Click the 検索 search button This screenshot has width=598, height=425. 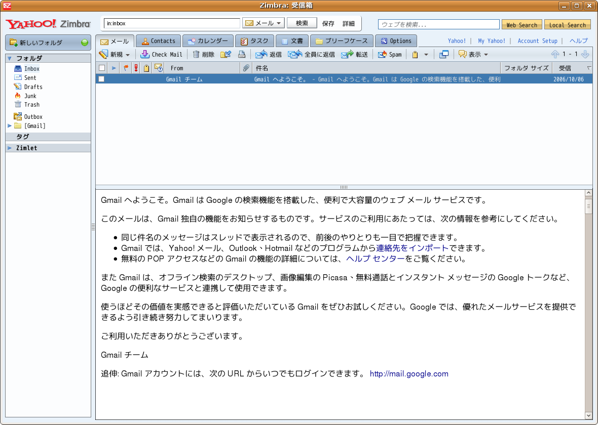[x=302, y=23]
